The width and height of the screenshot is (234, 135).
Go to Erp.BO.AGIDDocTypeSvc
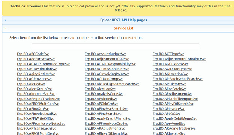point(172,69)
